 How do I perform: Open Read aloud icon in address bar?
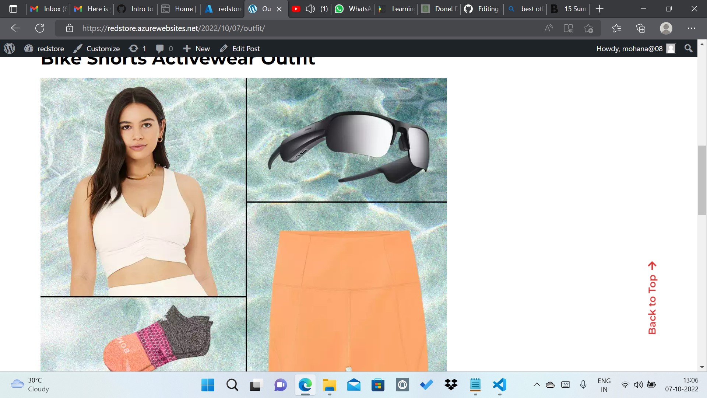[x=549, y=28]
